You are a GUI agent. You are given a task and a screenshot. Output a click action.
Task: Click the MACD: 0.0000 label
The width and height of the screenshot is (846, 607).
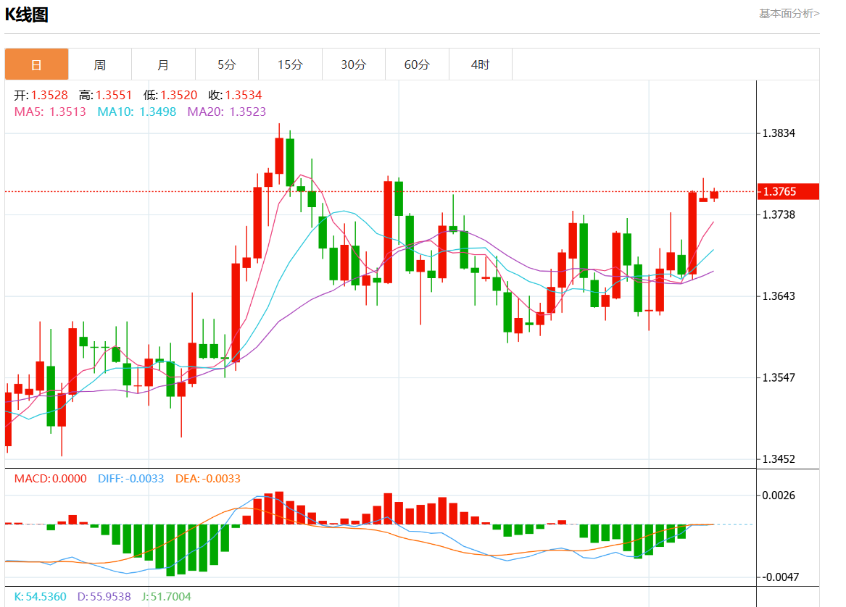tap(50, 479)
